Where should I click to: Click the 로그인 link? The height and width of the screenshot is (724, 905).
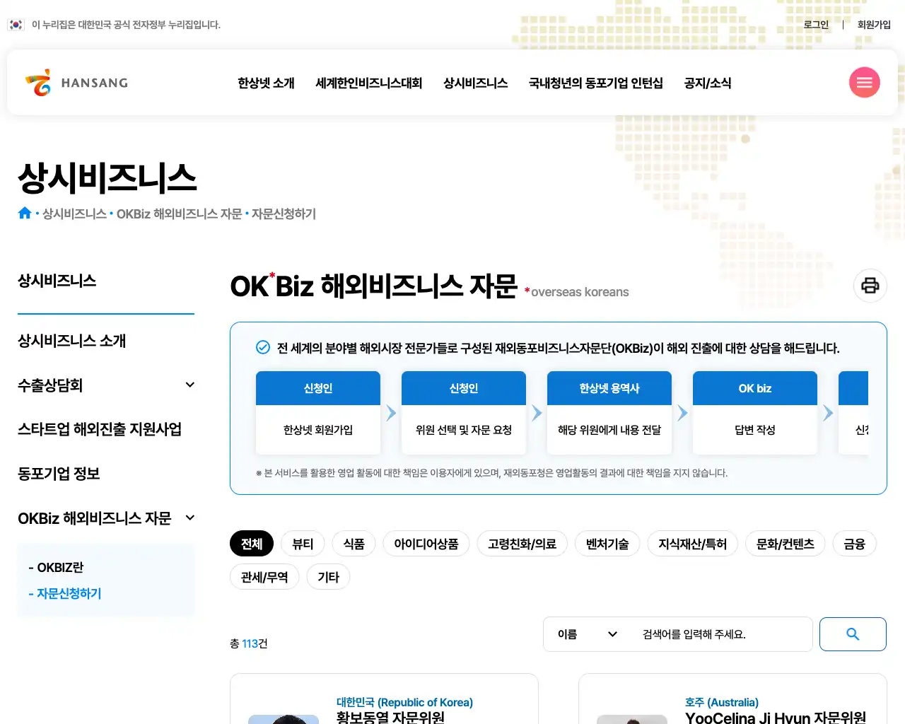tap(816, 25)
